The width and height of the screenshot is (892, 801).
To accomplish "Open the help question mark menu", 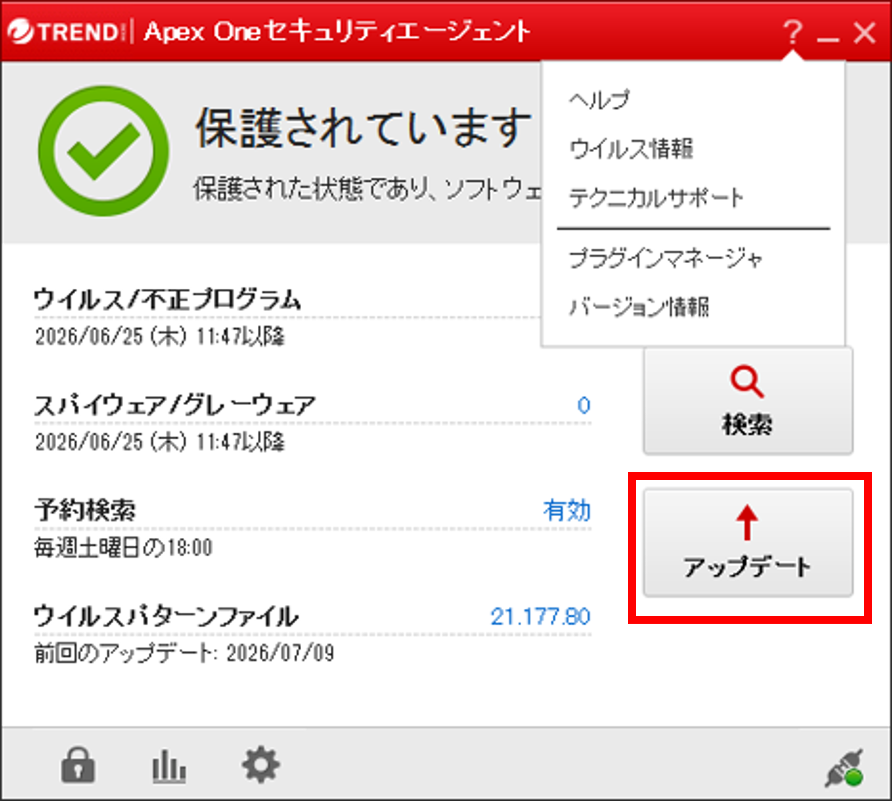I will [792, 32].
